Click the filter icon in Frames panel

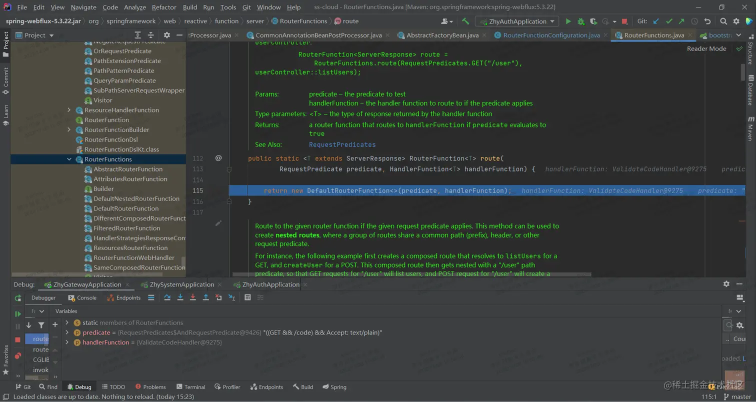[x=41, y=325]
